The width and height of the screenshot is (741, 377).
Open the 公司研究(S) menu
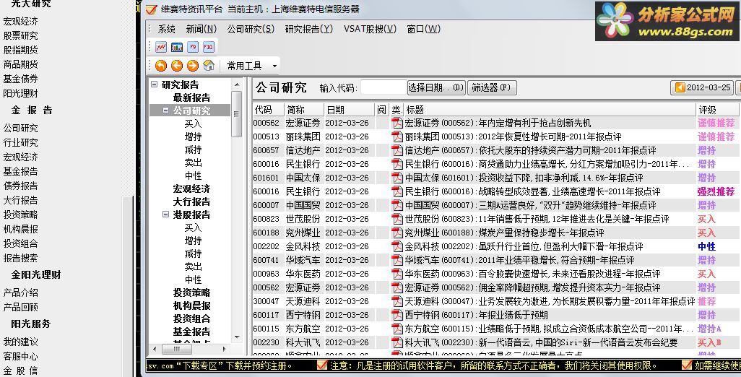(x=251, y=29)
